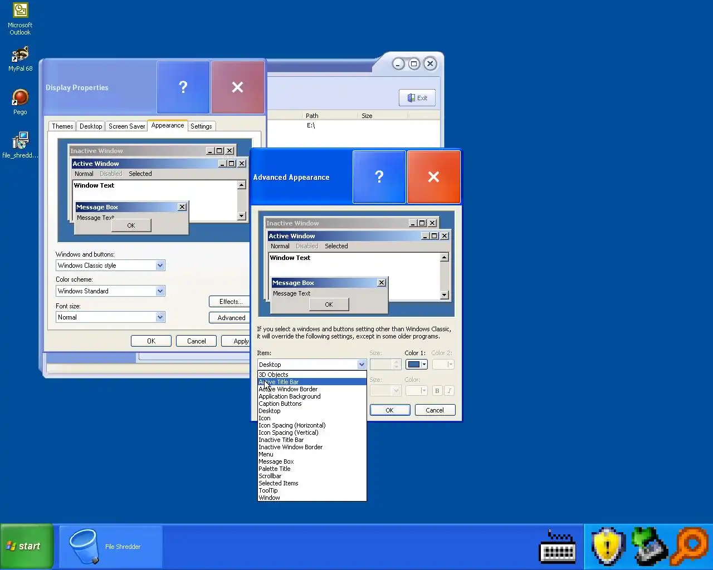Click preview scrollbar in Advanced Appearance
Viewport: 713px width, 570px height.
point(445,276)
